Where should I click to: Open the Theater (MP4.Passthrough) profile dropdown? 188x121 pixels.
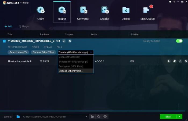click(76, 52)
